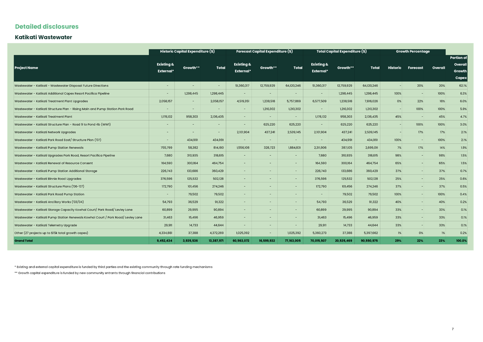The image size is (483, 342).
Task: Select the 'Detailed disclosures' heading
Action: click(46, 26)
